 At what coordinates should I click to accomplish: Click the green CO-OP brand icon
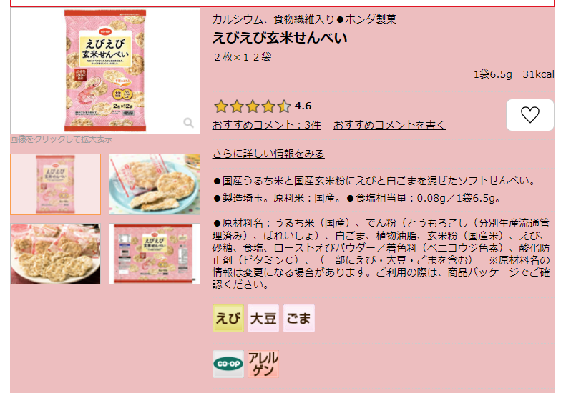coord(228,364)
